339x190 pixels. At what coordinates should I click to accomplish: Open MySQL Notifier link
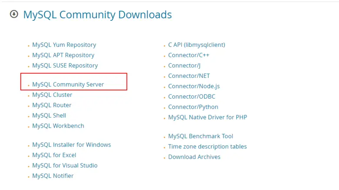pyautogui.click(x=53, y=176)
